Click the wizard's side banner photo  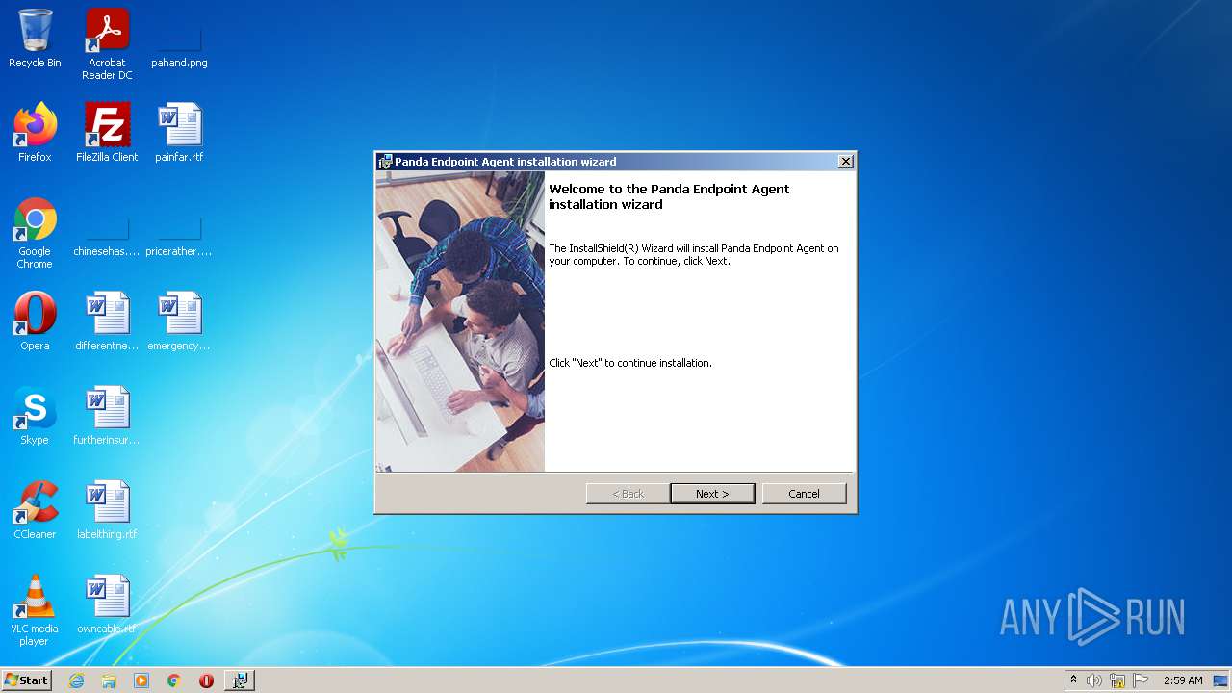point(460,322)
